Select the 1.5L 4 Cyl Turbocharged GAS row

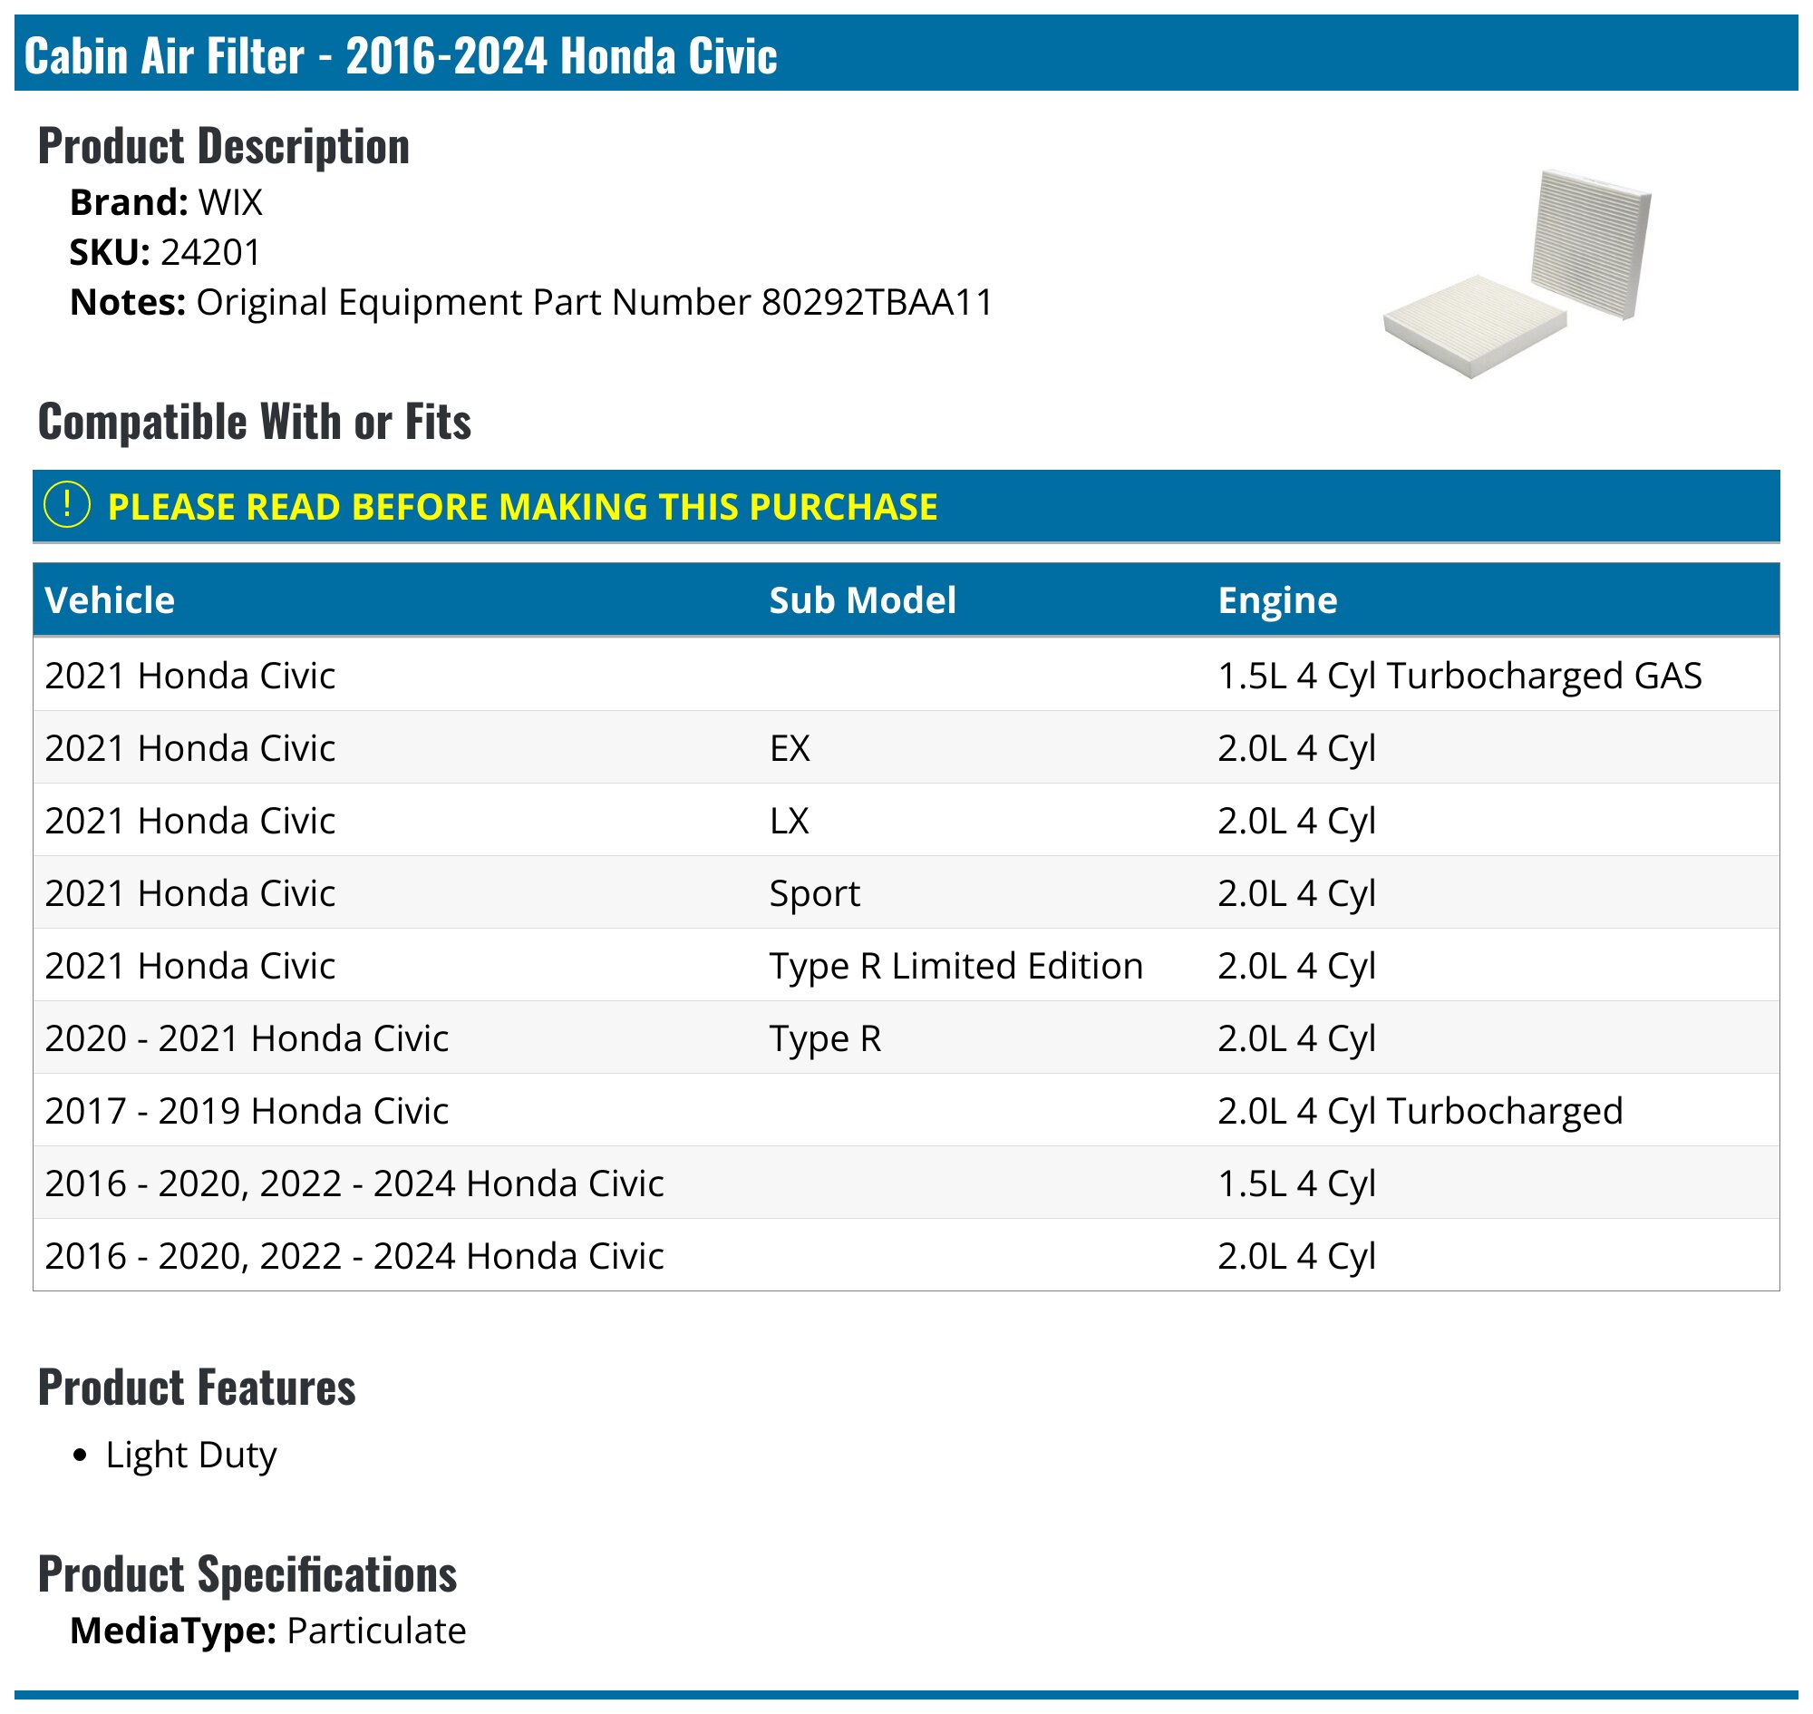[905, 676]
